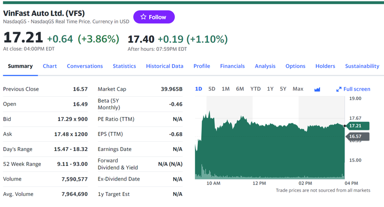The image size is (384, 207).
Task: Open Historical Data tab
Action: click(165, 66)
